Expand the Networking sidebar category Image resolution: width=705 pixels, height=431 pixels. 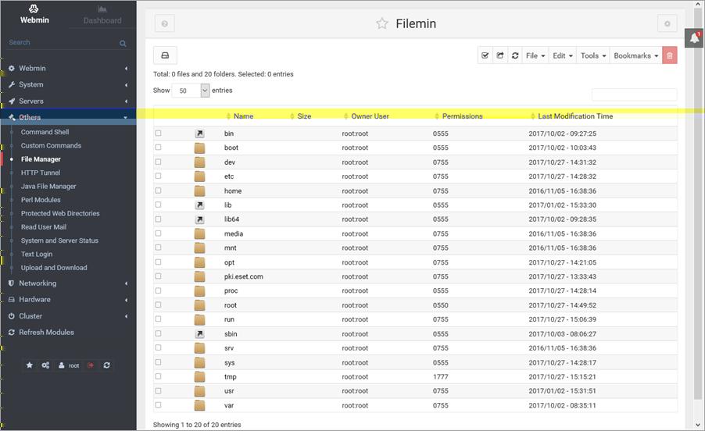click(x=68, y=283)
